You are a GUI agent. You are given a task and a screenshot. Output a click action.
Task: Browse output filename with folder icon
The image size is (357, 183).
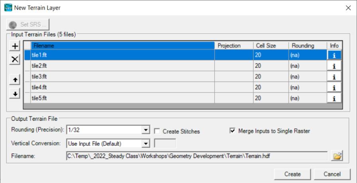[x=337, y=156]
